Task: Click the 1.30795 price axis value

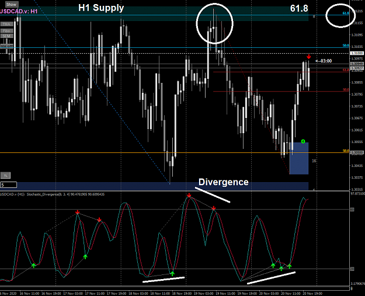Action: pyautogui.click(x=357, y=94)
